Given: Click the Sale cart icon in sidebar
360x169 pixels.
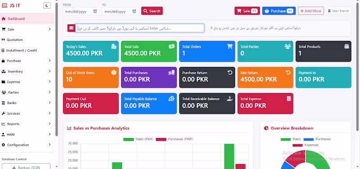Looking at the screenshot, I should (x=4, y=29).
